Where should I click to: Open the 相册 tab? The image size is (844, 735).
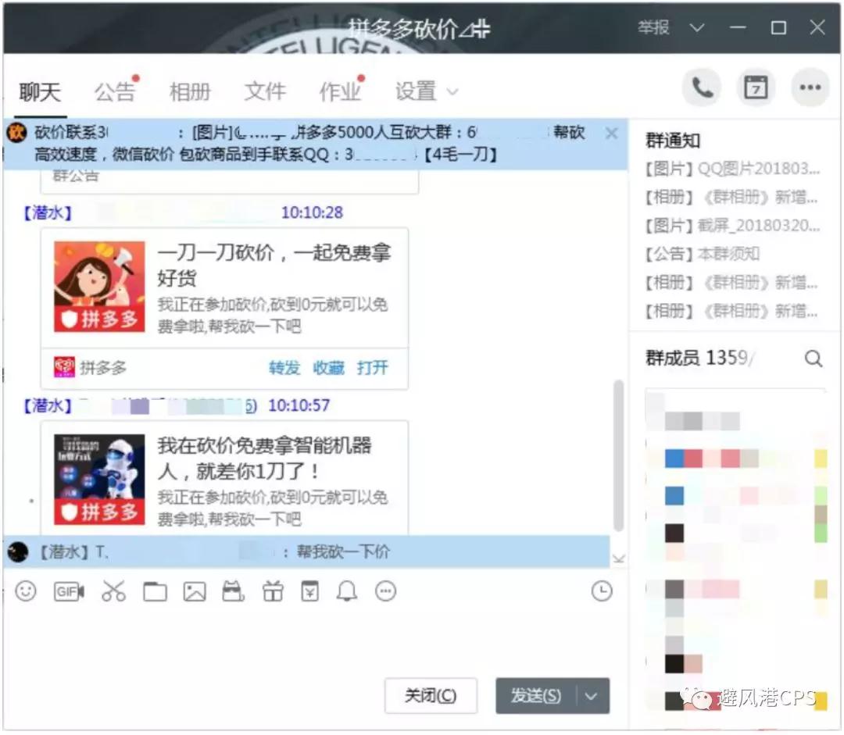tap(189, 91)
